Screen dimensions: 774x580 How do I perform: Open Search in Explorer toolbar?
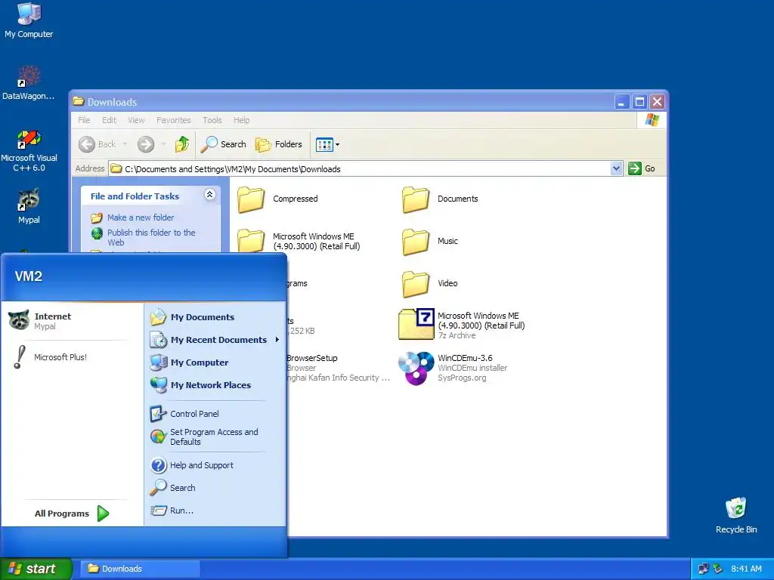pos(224,144)
